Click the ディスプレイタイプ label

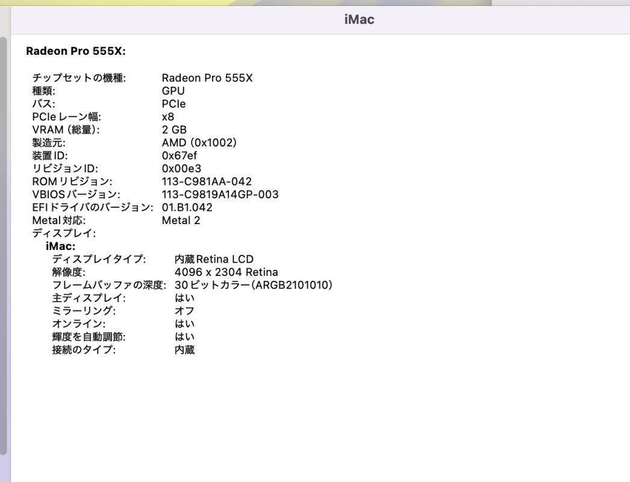[x=99, y=259]
